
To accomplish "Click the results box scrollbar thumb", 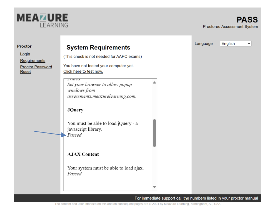I will (154, 133).
